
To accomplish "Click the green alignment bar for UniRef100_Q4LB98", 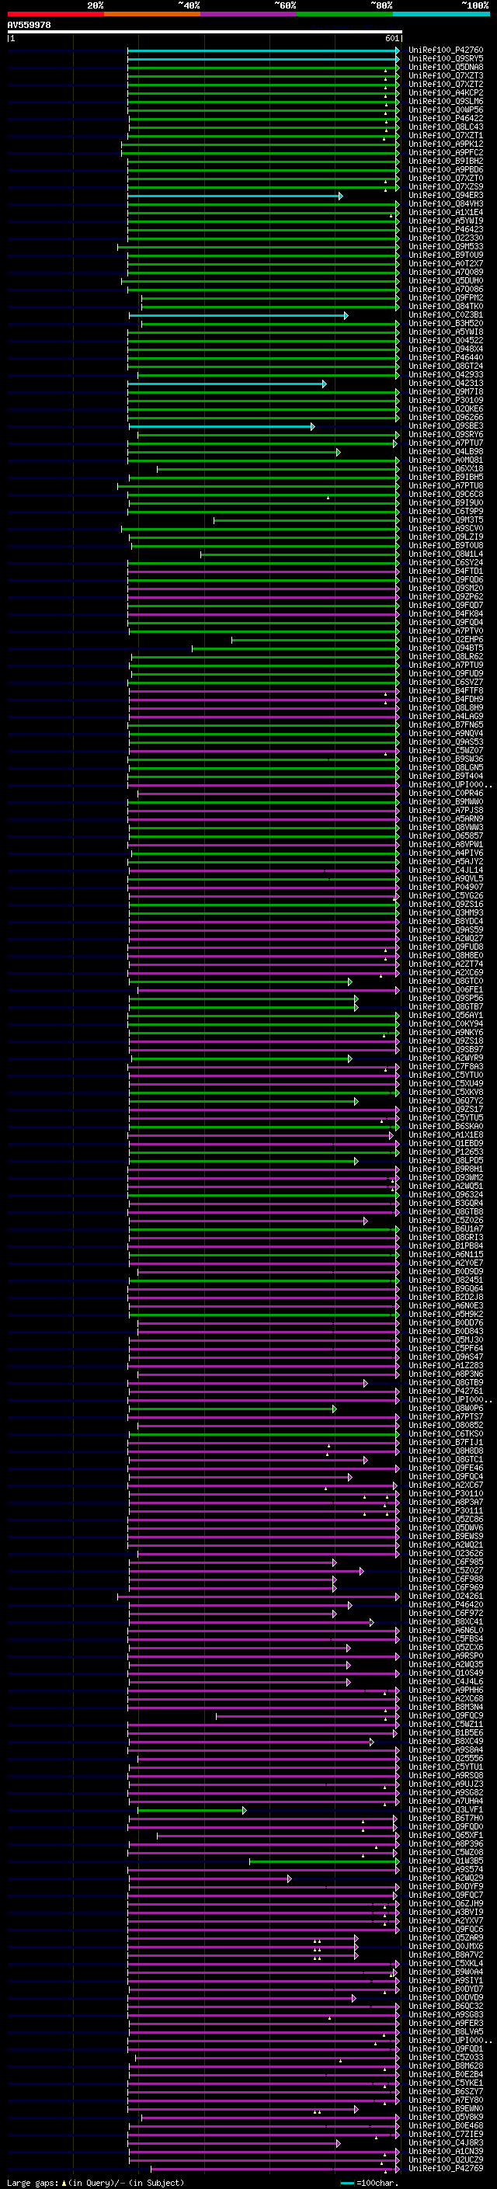I will (235, 453).
